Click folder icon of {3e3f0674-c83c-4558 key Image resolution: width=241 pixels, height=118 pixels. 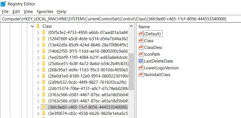point(44,113)
